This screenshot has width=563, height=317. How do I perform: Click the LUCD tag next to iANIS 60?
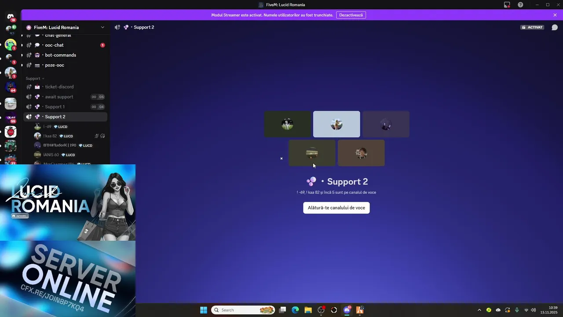point(68,155)
